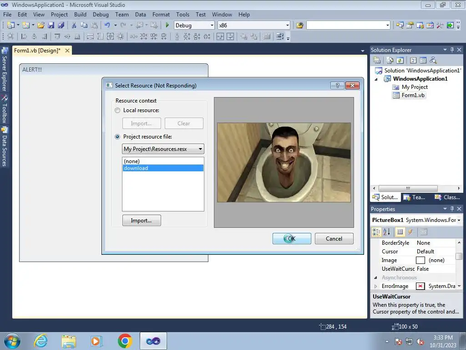Viewport: 466px width, 350px height.
Task: Open Properties Window via toolbar icon
Action: click(410, 26)
